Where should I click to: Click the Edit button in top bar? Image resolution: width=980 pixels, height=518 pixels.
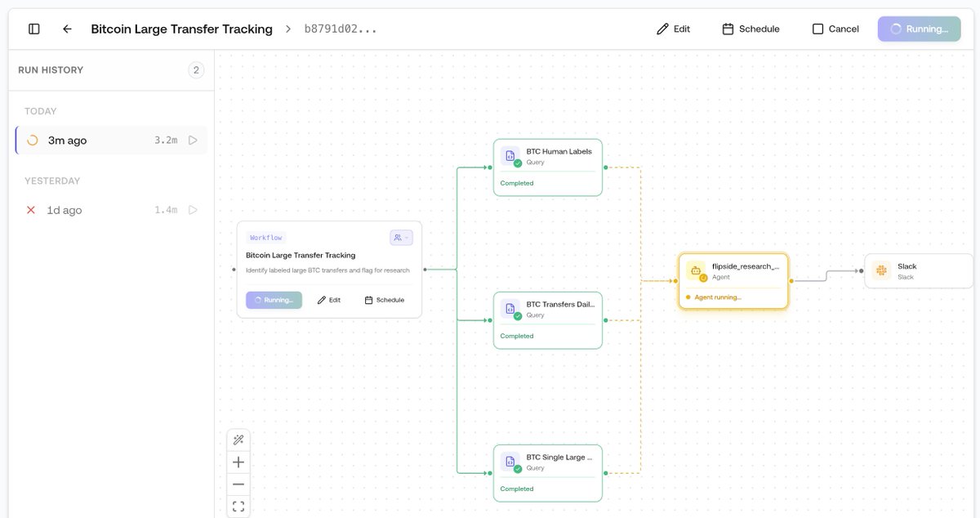point(674,29)
